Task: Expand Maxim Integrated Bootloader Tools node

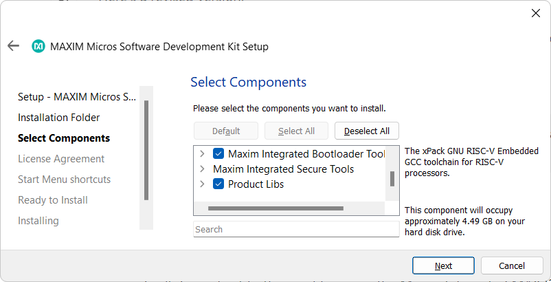Action: tap(202, 153)
